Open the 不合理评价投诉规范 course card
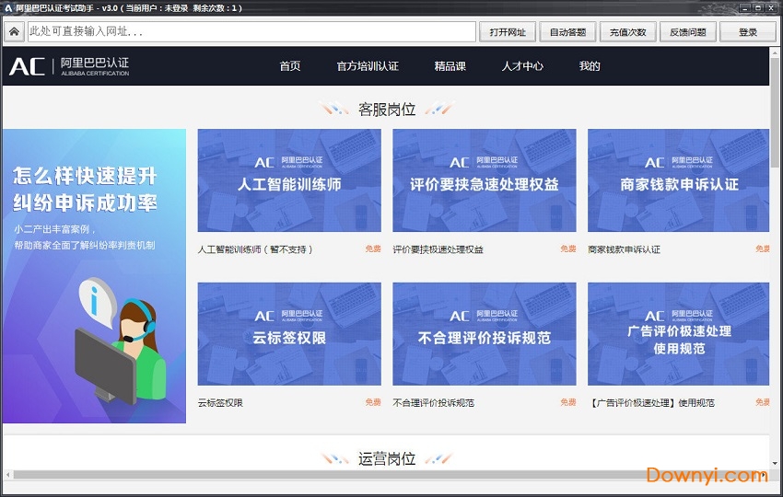This screenshot has height=497, width=783. tap(485, 334)
